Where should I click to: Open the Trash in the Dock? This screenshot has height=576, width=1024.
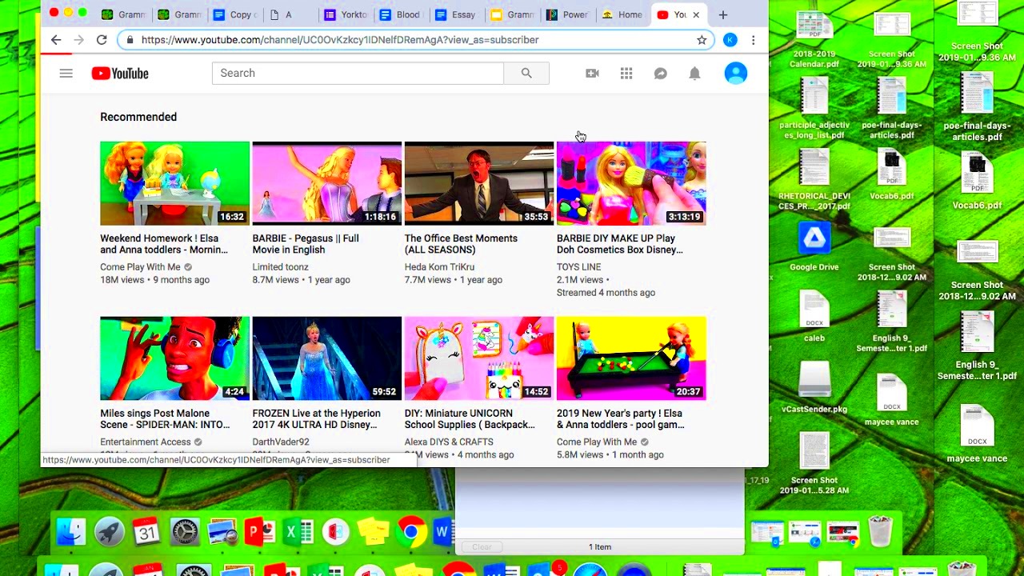(x=880, y=532)
